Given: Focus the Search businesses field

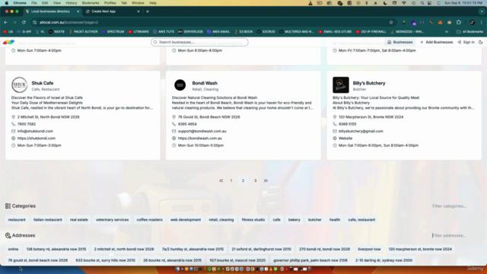Looking at the screenshot, I should pos(199,42).
